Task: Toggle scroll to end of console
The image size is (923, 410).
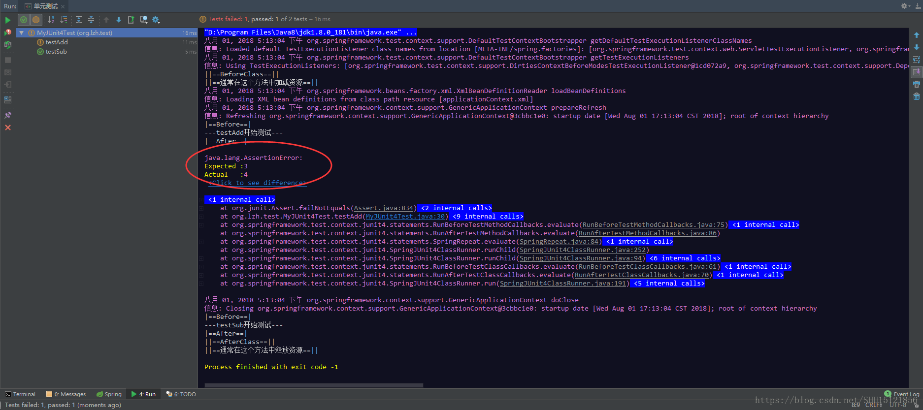Action: (917, 72)
